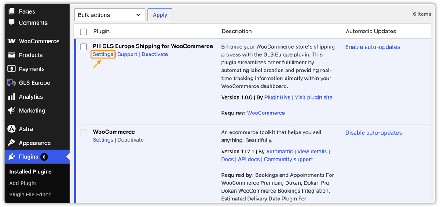
Task: Click the Astra logo icon
Action: (x=11, y=129)
